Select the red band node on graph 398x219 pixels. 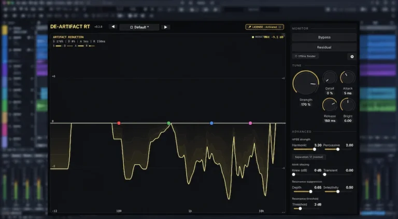coord(119,123)
